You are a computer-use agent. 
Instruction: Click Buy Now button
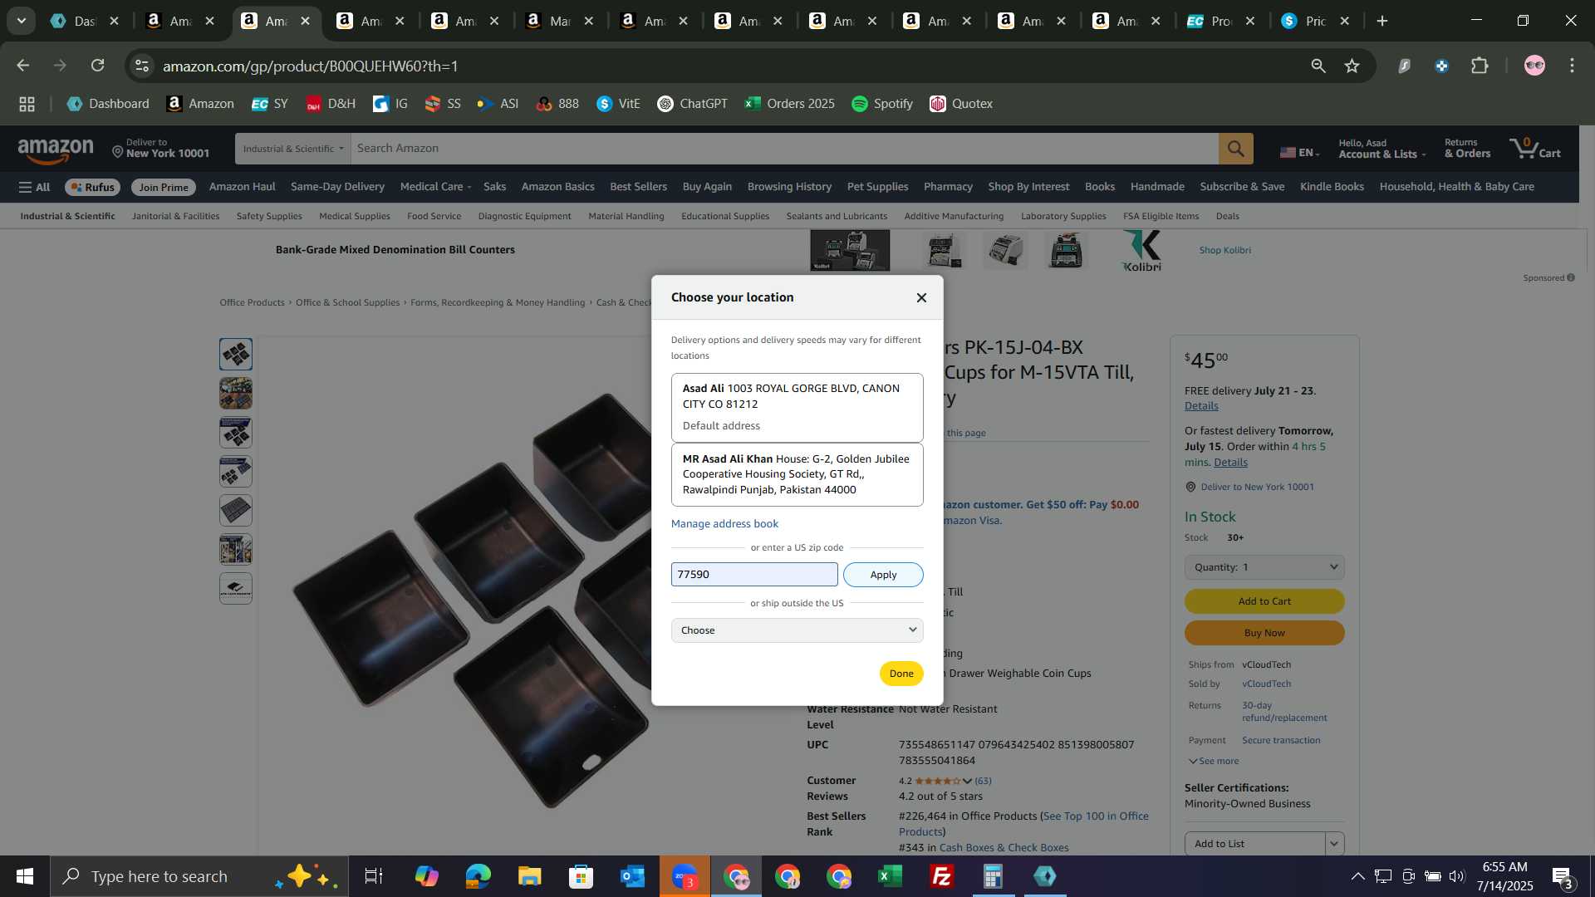1264,633
